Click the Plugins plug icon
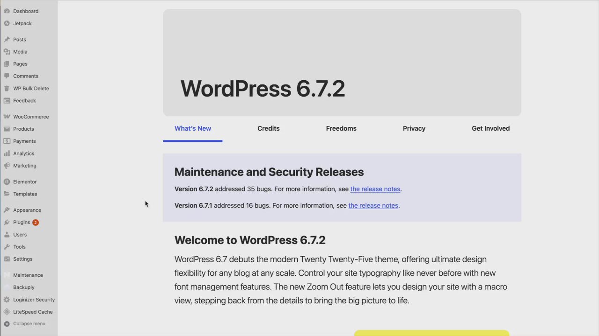 7,223
